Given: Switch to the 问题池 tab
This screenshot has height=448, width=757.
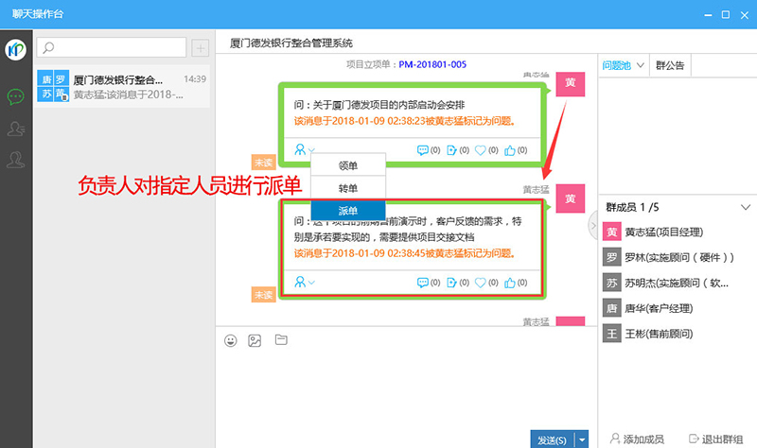Looking at the screenshot, I should point(616,65).
